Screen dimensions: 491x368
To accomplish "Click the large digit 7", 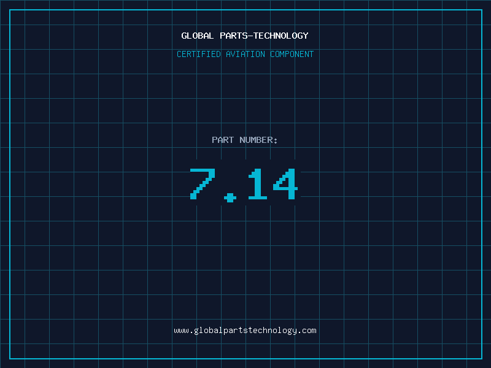I will coord(202,184).
